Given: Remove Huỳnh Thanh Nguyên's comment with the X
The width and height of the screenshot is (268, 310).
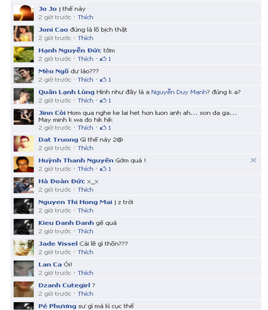Looking at the screenshot, I should [253, 160].
